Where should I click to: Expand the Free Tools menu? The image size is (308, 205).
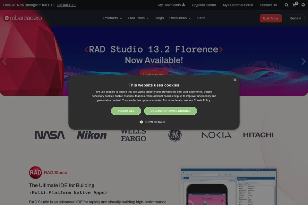click(138, 18)
